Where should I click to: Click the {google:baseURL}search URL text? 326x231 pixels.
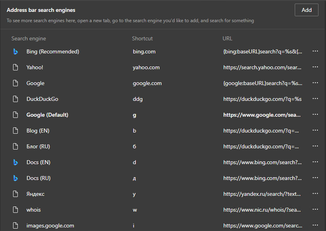[x=263, y=83]
